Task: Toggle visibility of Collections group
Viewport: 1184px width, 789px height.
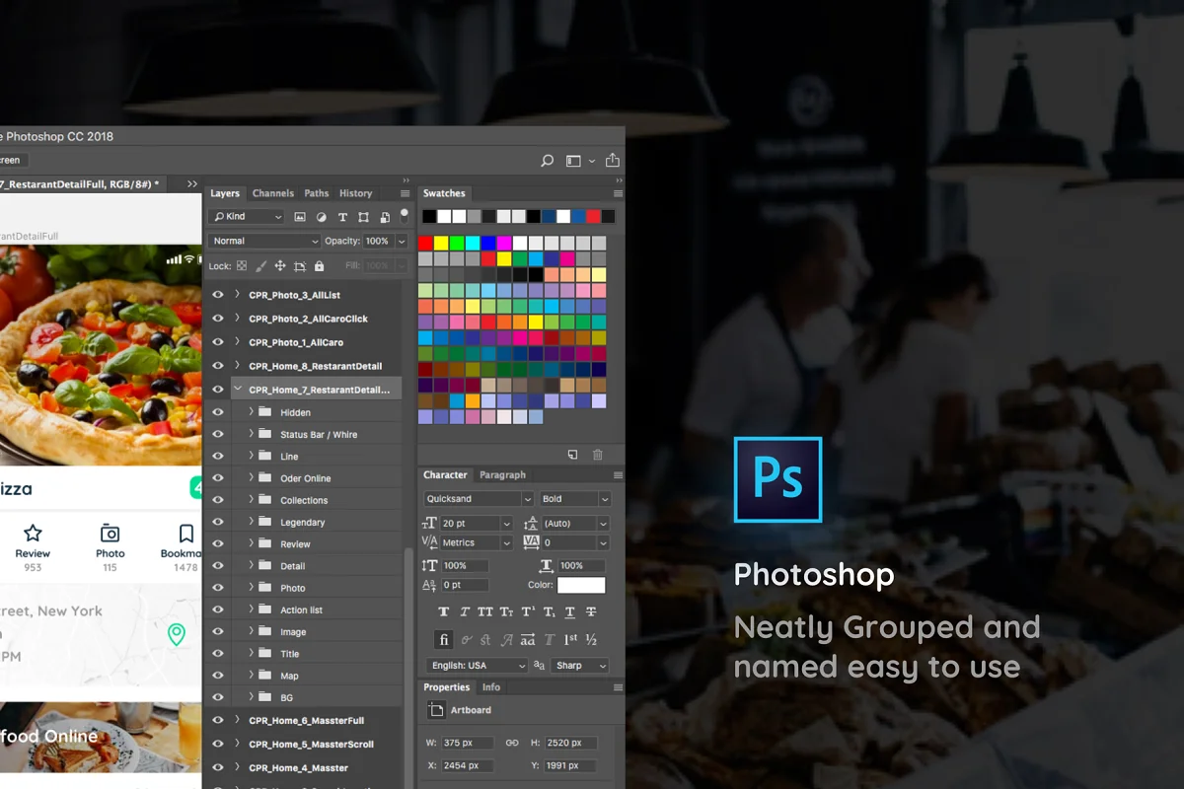Action: click(x=218, y=500)
